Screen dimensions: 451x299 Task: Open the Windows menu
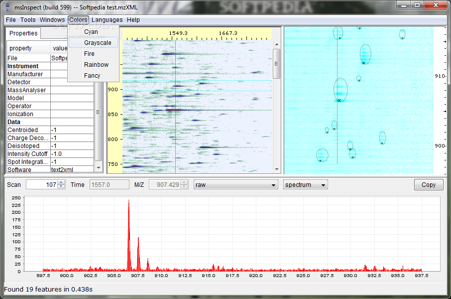coord(52,20)
